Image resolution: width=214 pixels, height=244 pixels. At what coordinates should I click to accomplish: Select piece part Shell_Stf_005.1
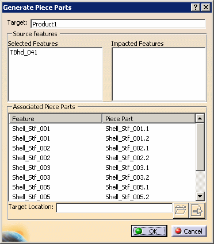[127, 187]
